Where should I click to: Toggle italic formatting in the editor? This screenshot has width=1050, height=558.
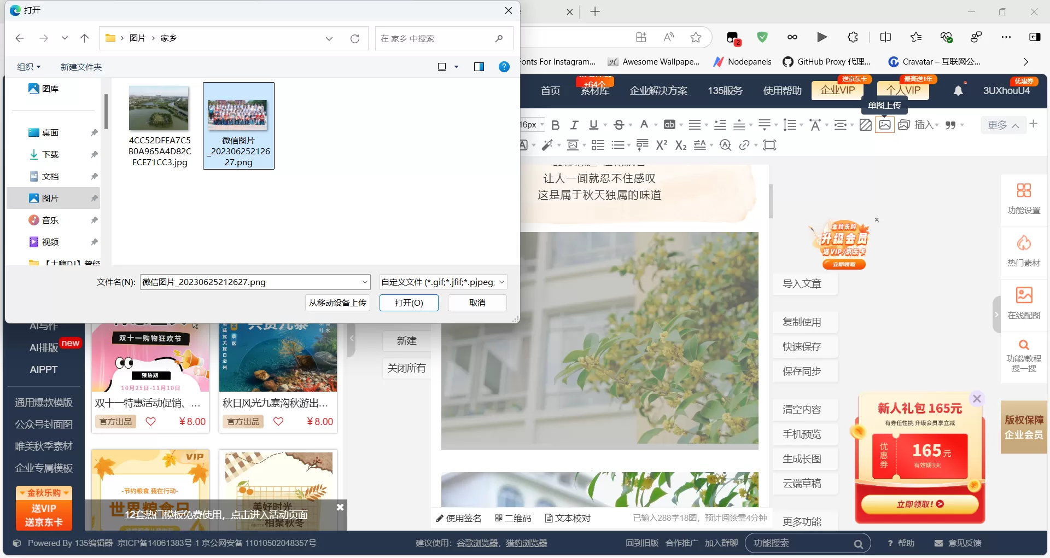574,125
